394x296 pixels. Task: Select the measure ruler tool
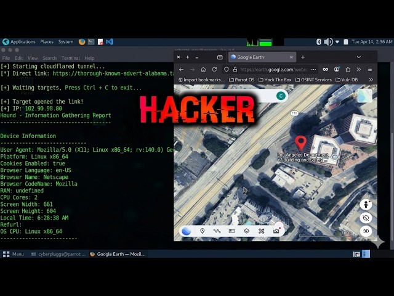point(231,231)
